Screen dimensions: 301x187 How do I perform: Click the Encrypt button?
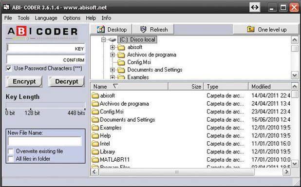click(x=24, y=82)
